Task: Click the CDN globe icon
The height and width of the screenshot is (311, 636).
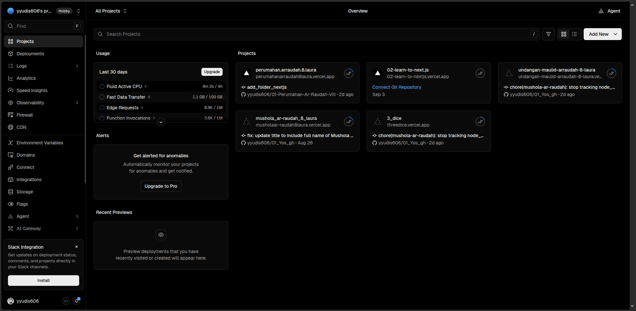Action: (x=11, y=127)
